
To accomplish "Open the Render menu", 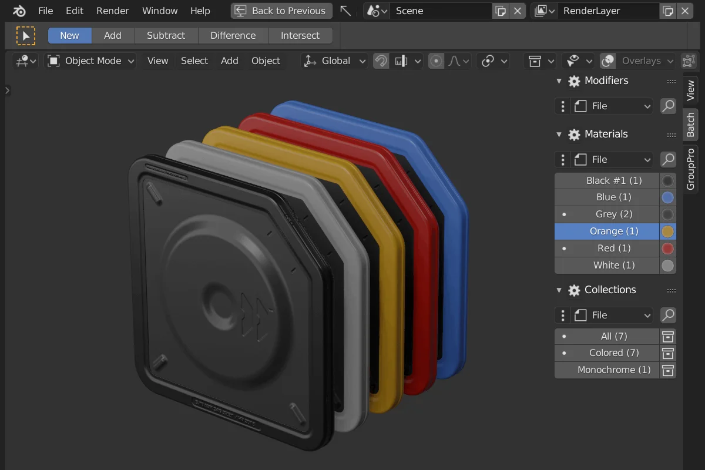I will click(x=113, y=11).
